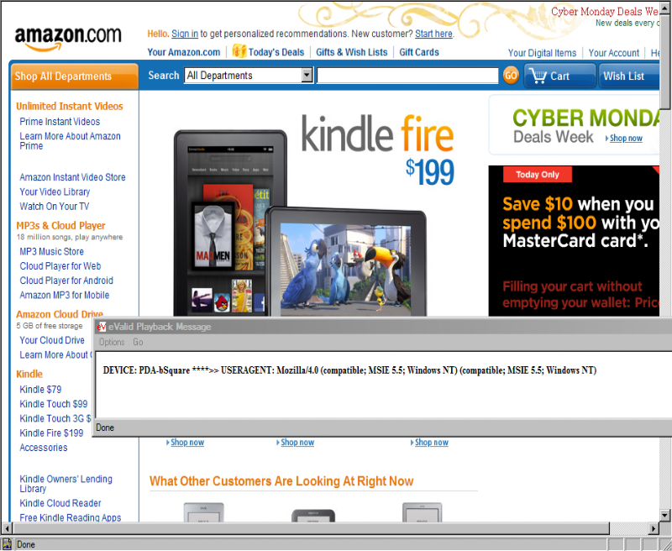
Task: Expand the All Departments search dropdown
Action: tap(307, 76)
